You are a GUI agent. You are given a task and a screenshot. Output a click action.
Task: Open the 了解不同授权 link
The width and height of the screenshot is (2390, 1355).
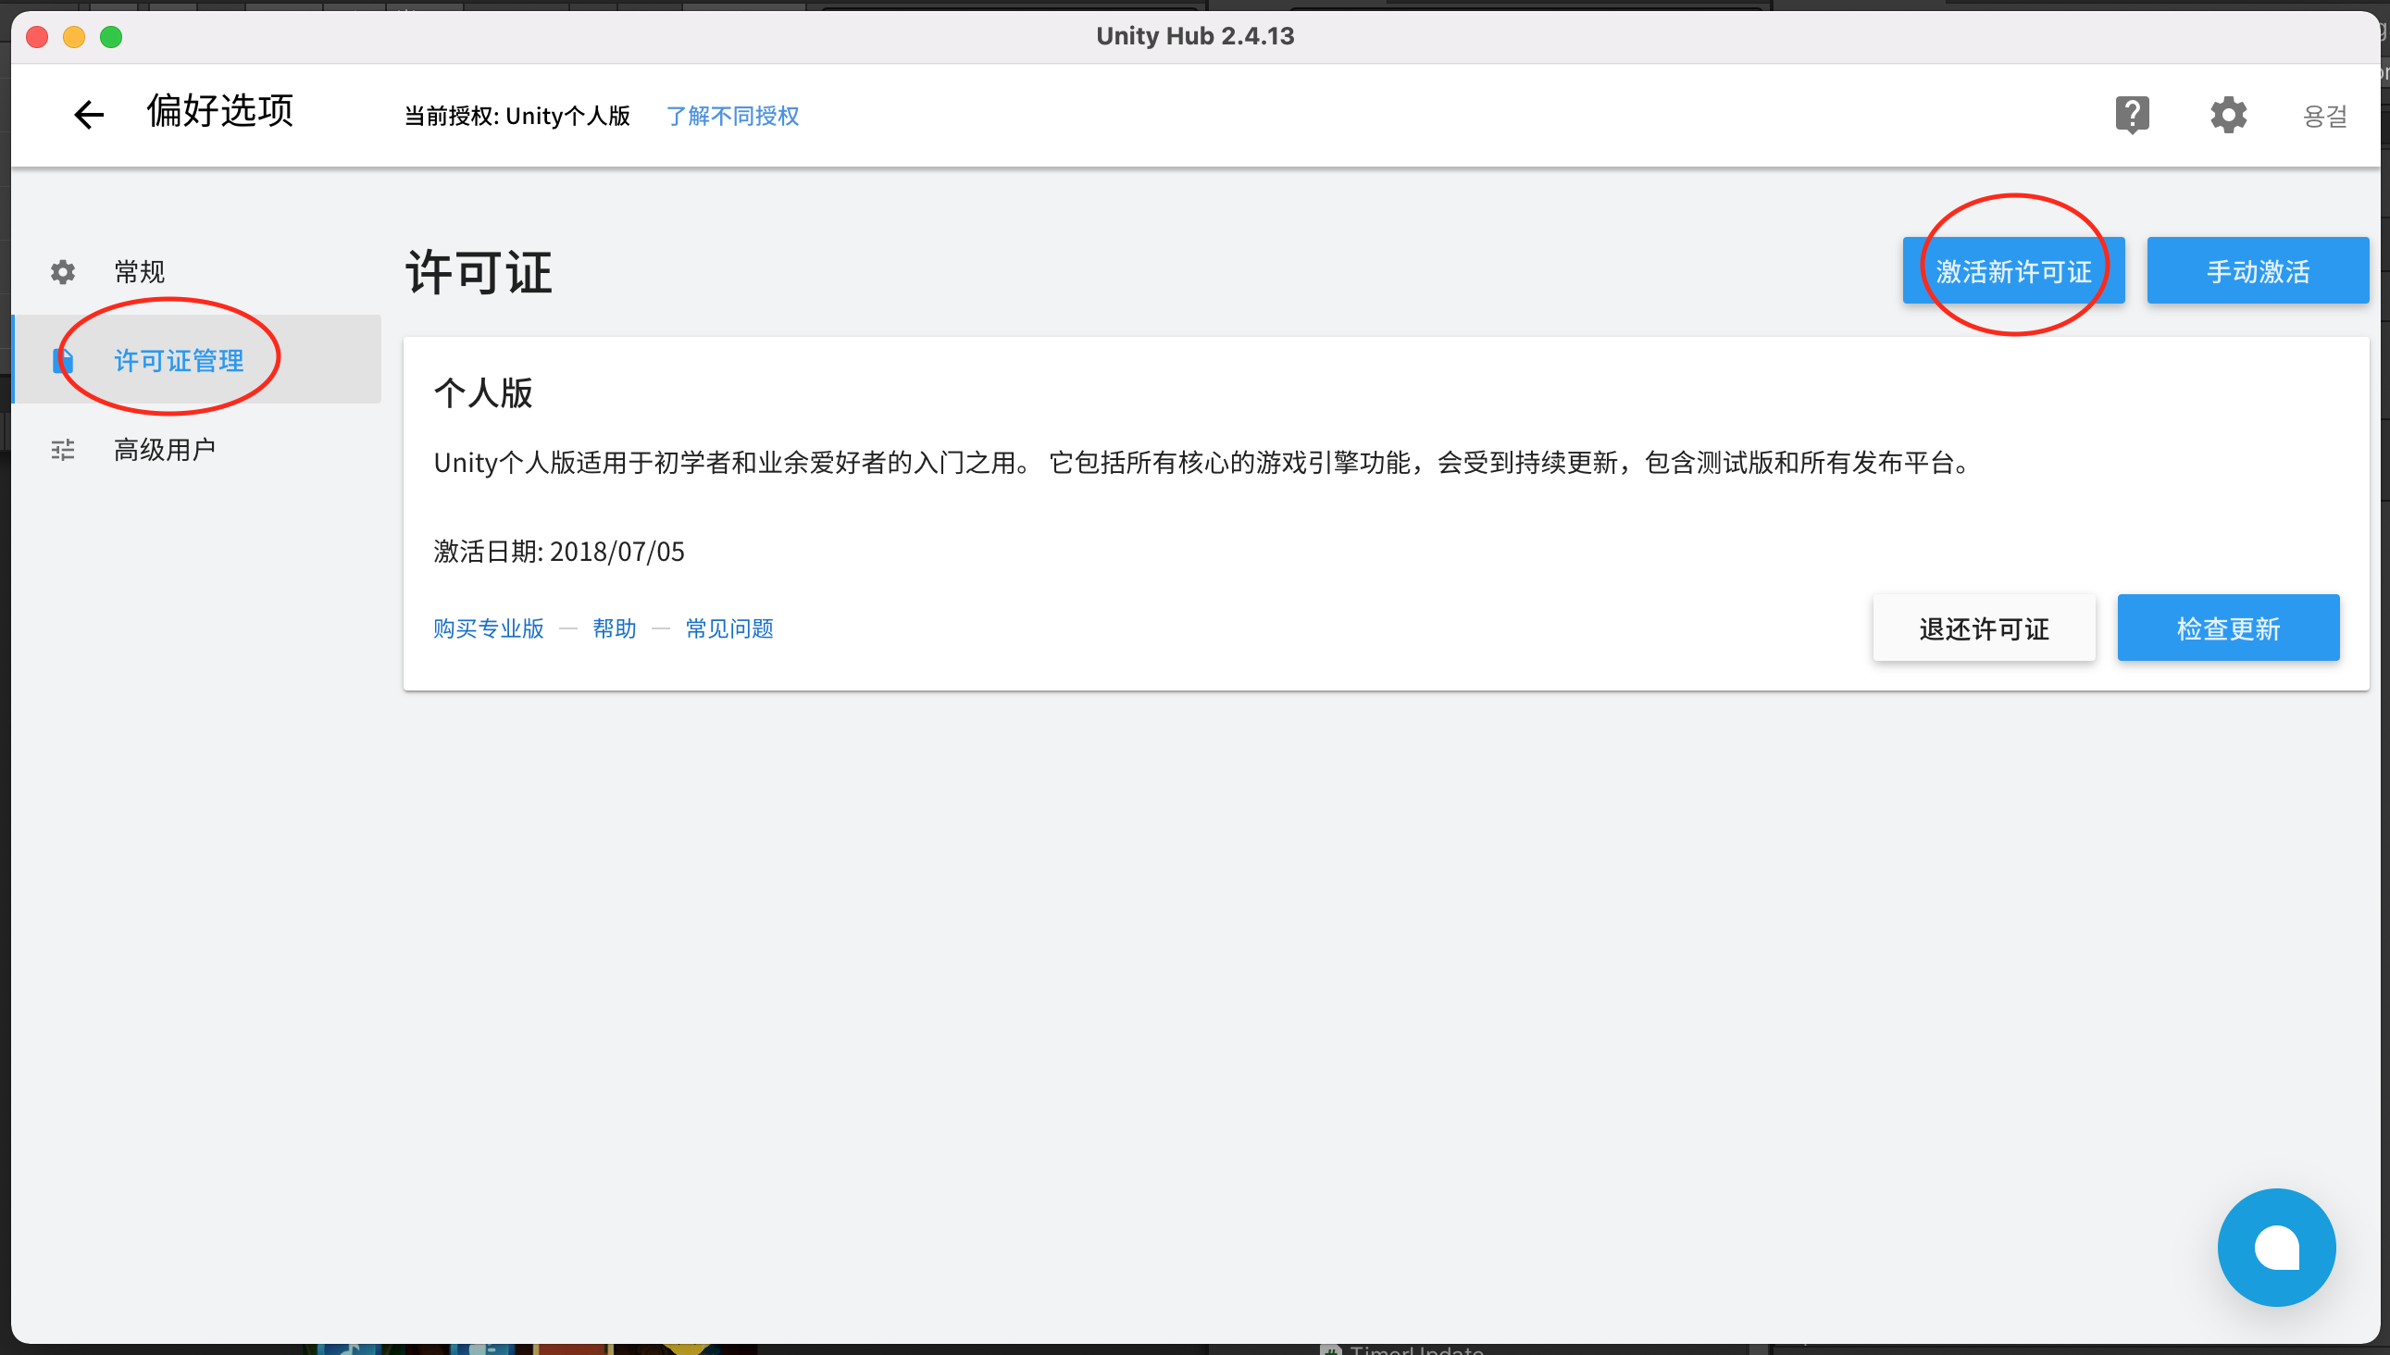tap(732, 117)
